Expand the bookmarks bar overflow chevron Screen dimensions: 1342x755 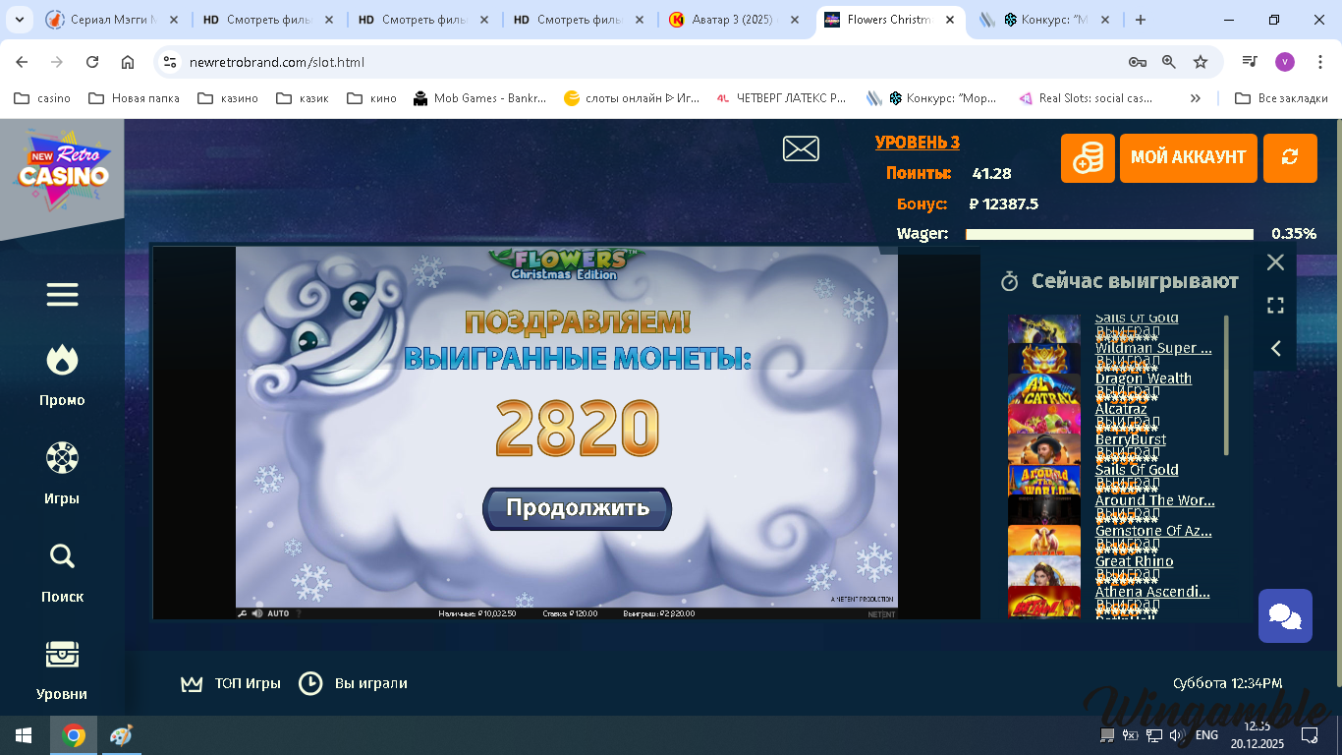[1196, 98]
